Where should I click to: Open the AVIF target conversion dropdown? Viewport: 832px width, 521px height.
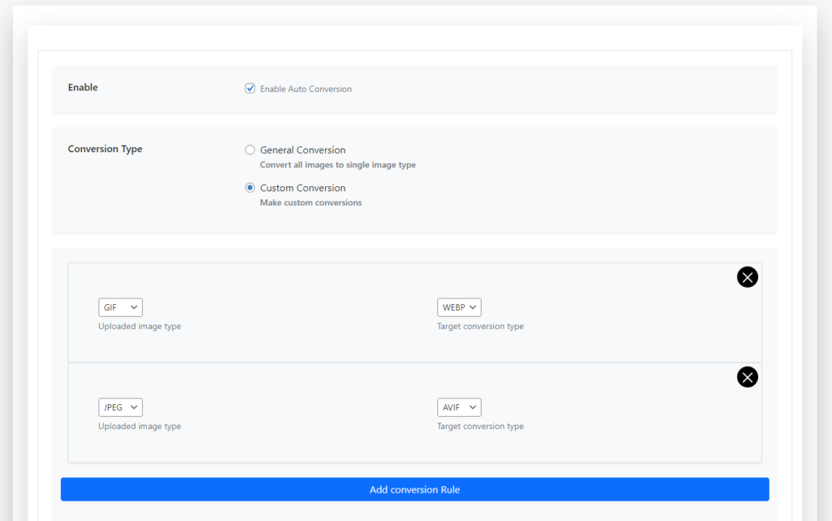[459, 406]
